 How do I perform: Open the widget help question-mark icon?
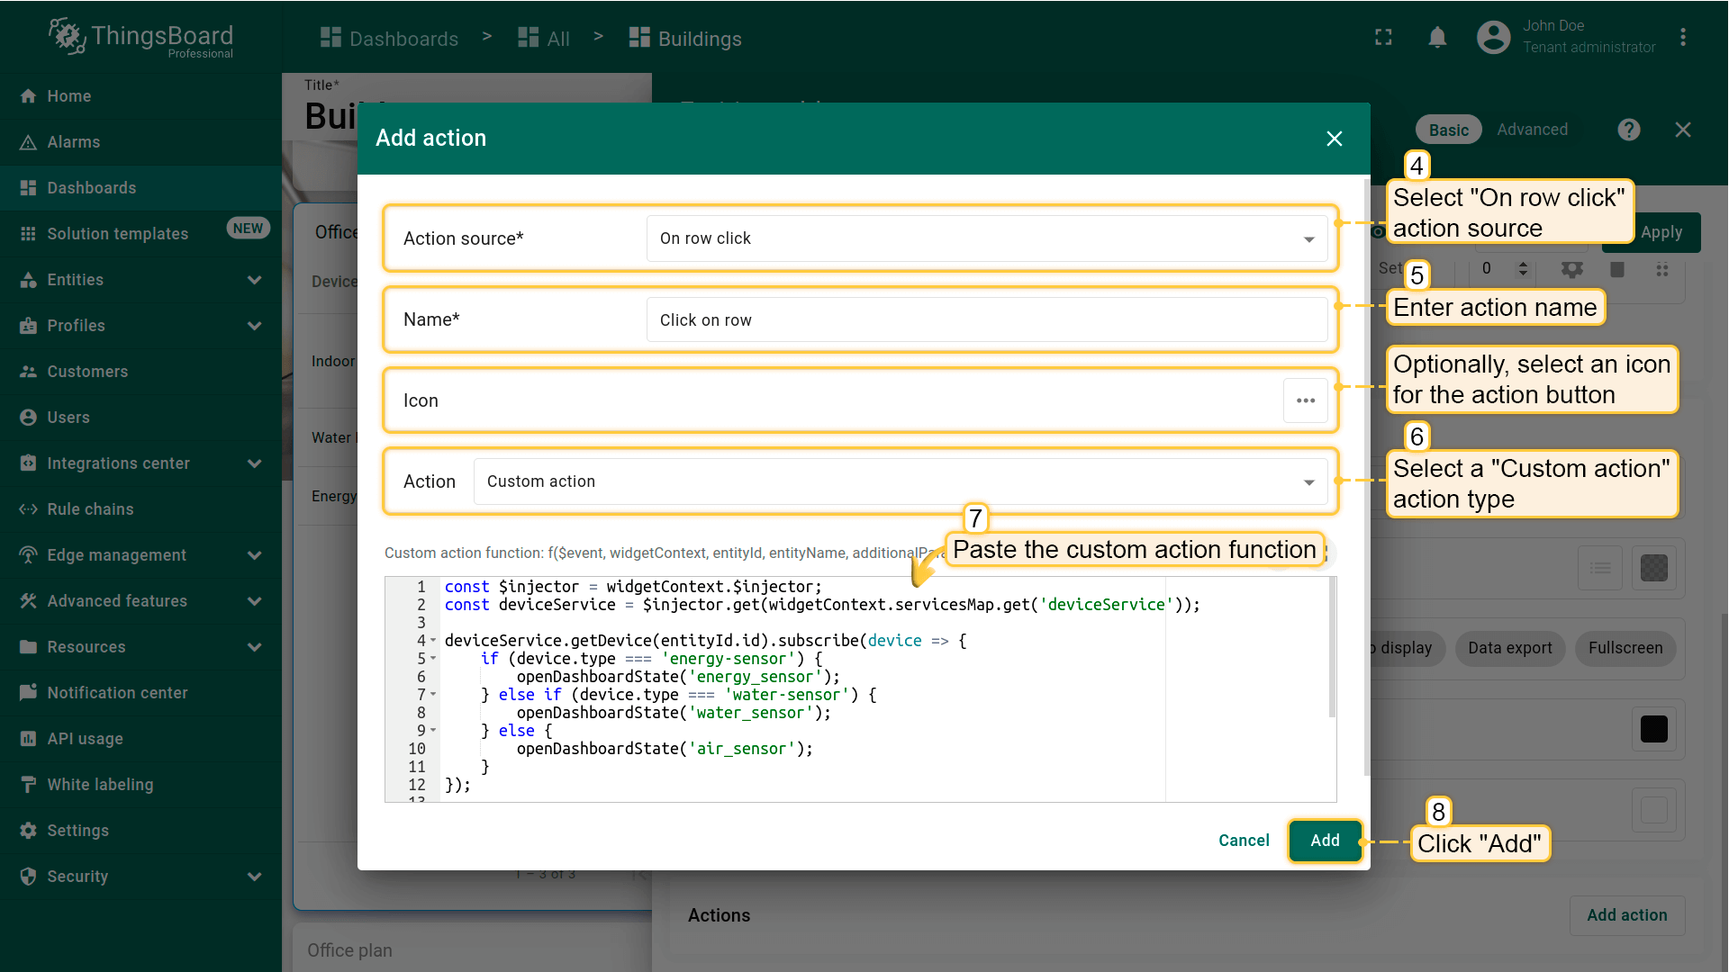click(x=1628, y=130)
